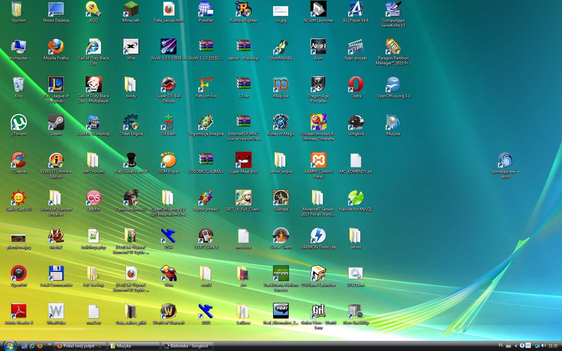This screenshot has height=351, width=562.
Task: Launch Firefox from Quick Launch
Action: (40, 346)
